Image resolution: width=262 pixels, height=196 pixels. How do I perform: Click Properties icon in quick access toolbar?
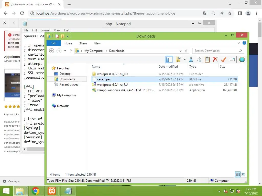pos(57,36)
